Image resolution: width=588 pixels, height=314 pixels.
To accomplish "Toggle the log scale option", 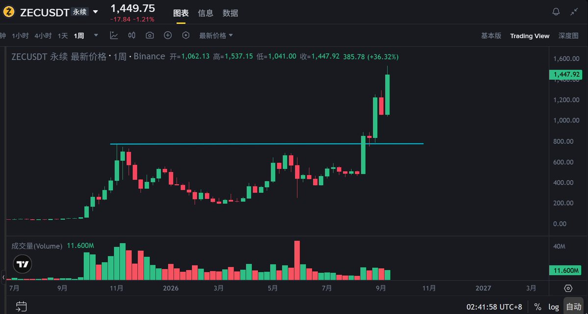I will [x=554, y=307].
